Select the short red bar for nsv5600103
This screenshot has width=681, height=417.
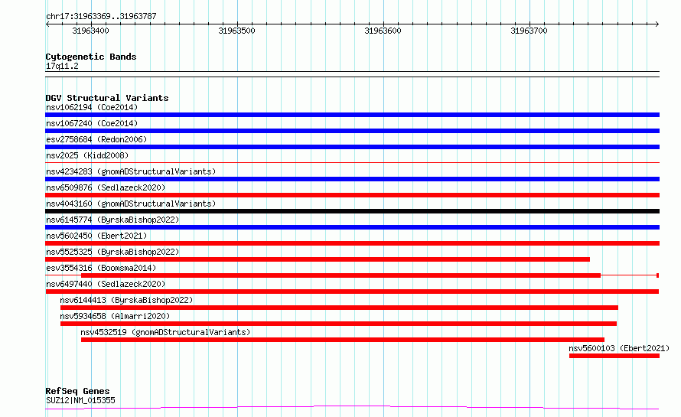point(614,356)
